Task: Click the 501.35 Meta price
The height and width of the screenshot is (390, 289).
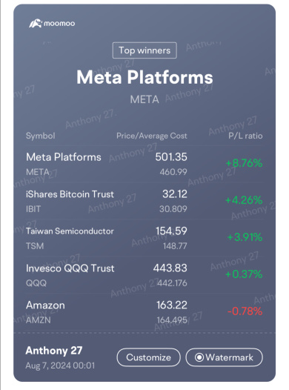Action: point(171,157)
